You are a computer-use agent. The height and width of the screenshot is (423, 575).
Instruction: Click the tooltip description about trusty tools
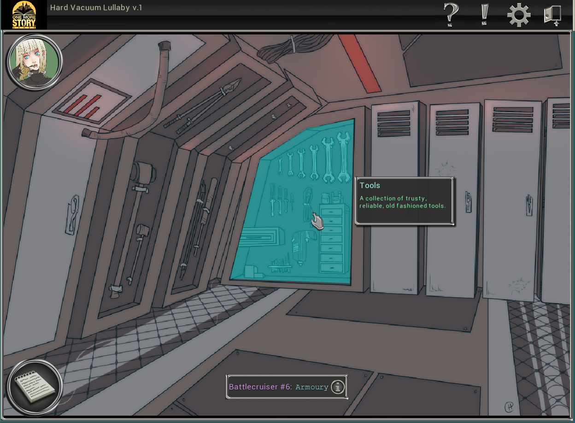[x=403, y=202]
